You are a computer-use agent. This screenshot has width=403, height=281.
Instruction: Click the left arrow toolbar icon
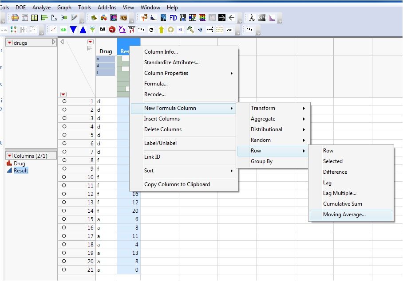tap(232, 18)
